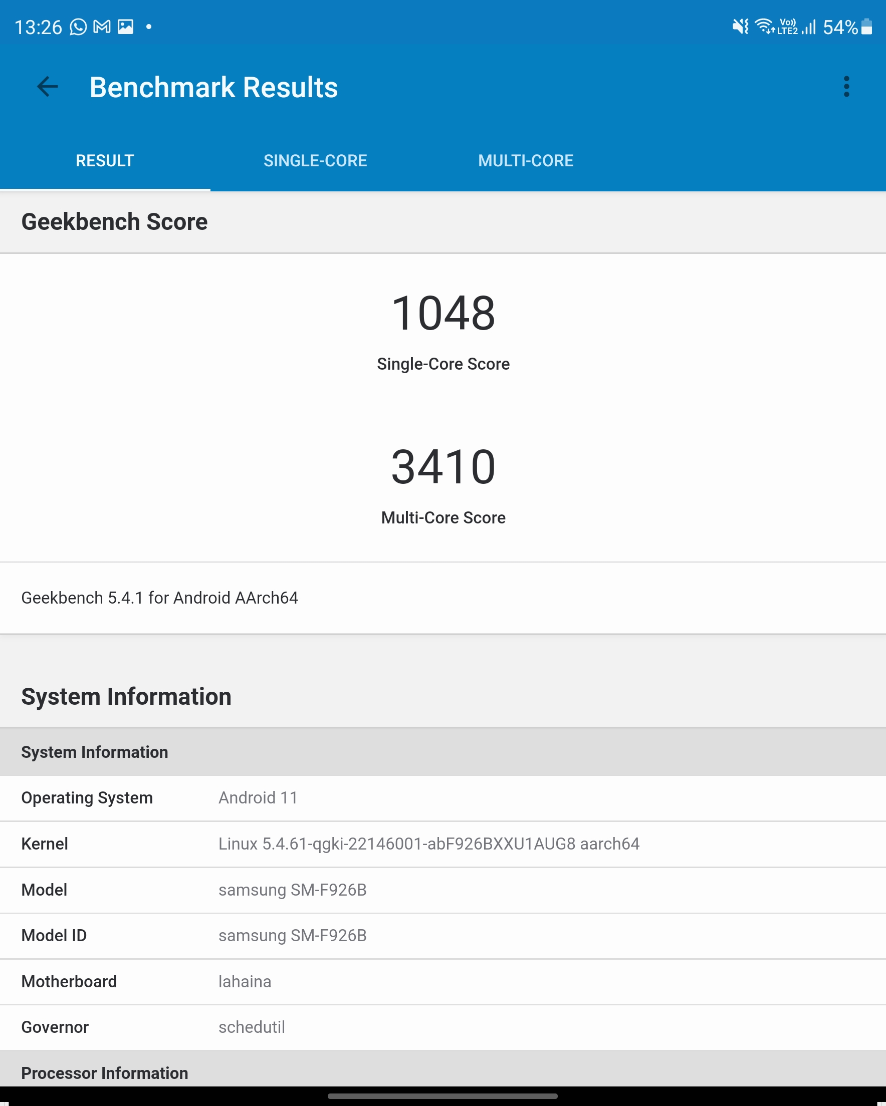Tap the battery icon
This screenshot has width=886, height=1106.
pyautogui.click(x=866, y=27)
